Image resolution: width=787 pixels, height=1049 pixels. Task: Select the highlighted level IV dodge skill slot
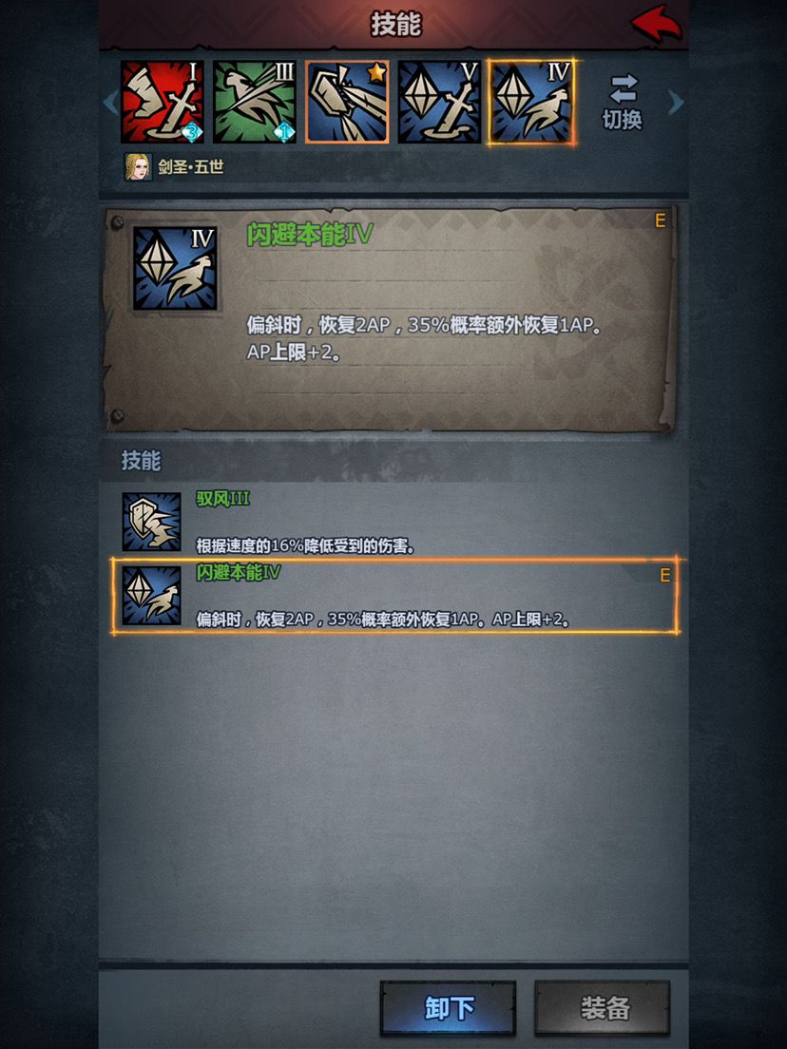pos(531,102)
